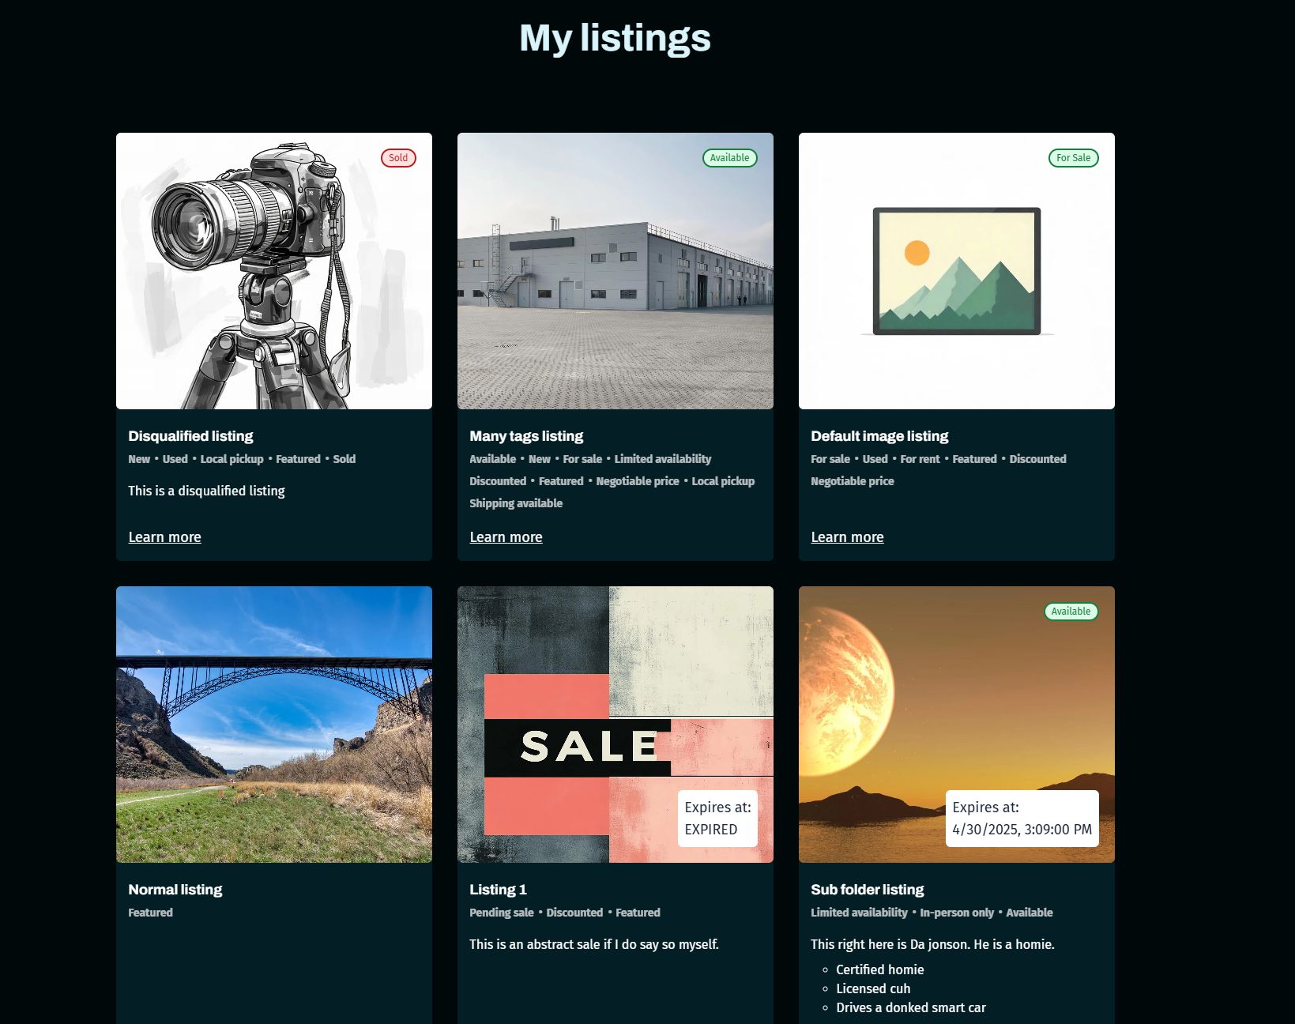This screenshot has width=1295, height=1024.
Task: Select the framed mountain picture placeholder image
Action: (x=956, y=271)
